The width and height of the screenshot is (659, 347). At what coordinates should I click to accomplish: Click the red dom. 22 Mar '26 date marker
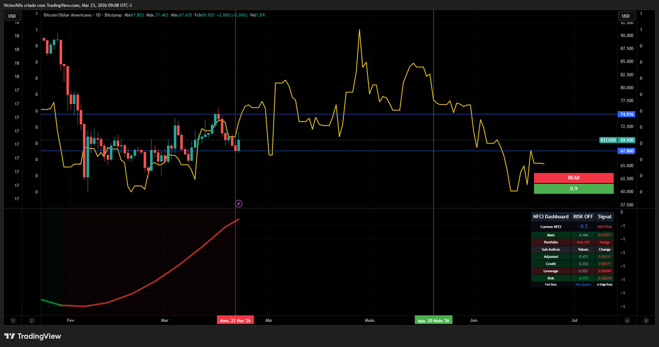235,320
